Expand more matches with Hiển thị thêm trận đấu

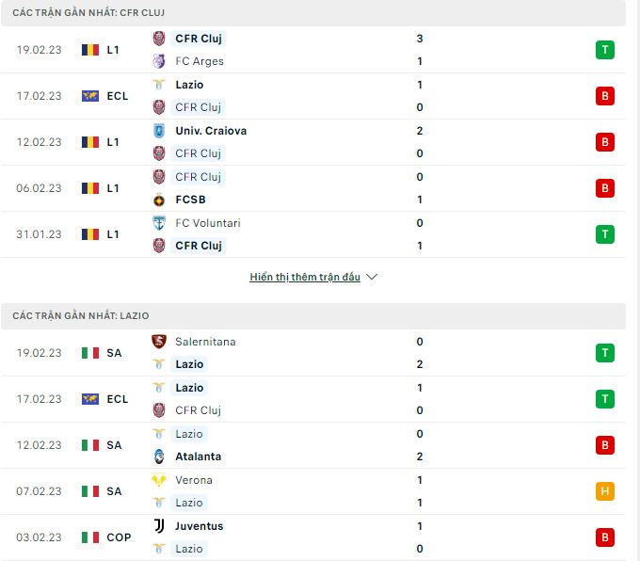click(x=305, y=277)
